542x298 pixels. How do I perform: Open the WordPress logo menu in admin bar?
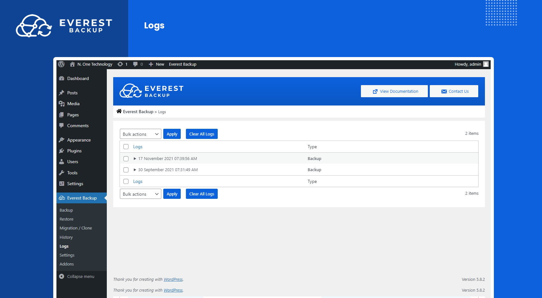coord(61,64)
